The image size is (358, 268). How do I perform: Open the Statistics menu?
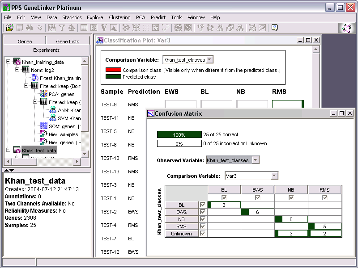[x=72, y=17]
